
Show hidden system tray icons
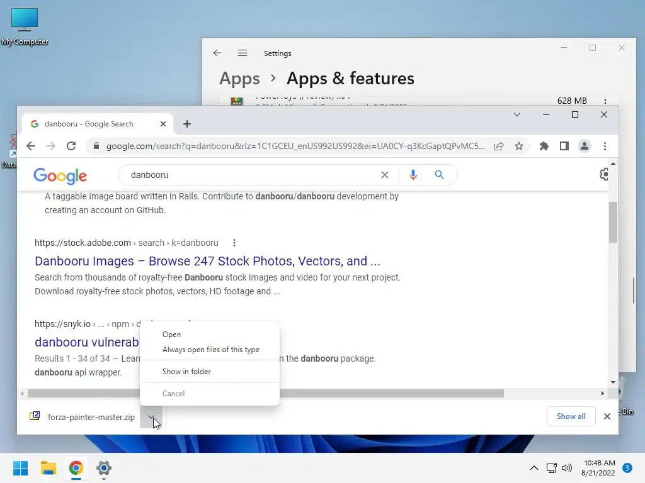click(x=534, y=468)
